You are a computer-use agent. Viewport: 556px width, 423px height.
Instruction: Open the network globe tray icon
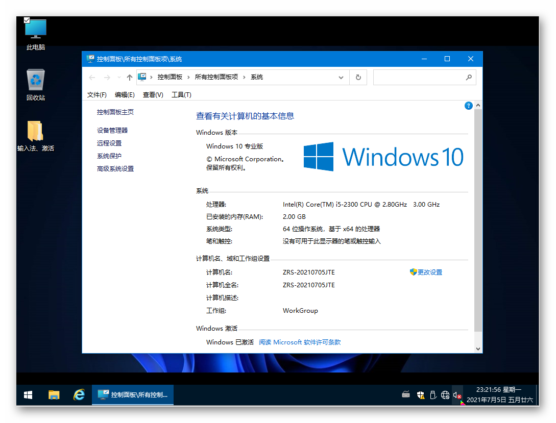click(445, 395)
